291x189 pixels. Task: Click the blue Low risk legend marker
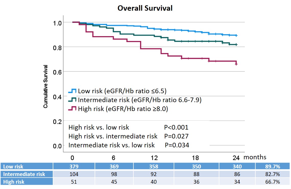(x=72, y=91)
